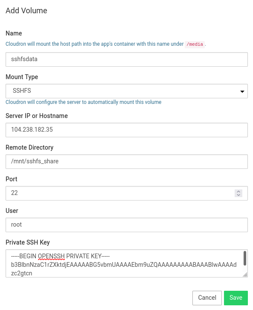Viewport: 253px width, 310px height.
Task: Click the User field containing root
Action: click(x=127, y=225)
